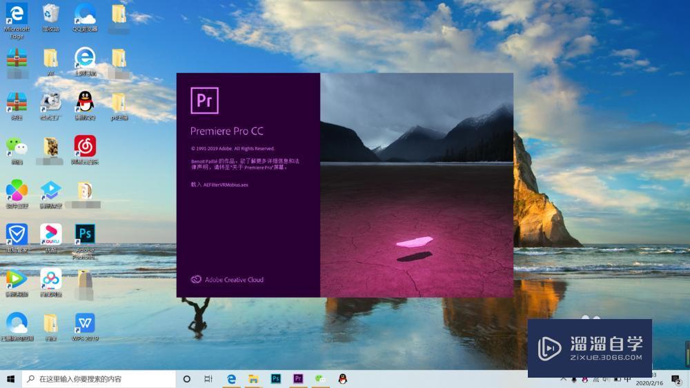Click the taskbar search box
The height and width of the screenshot is (388, 690).
tap(99, 379)
